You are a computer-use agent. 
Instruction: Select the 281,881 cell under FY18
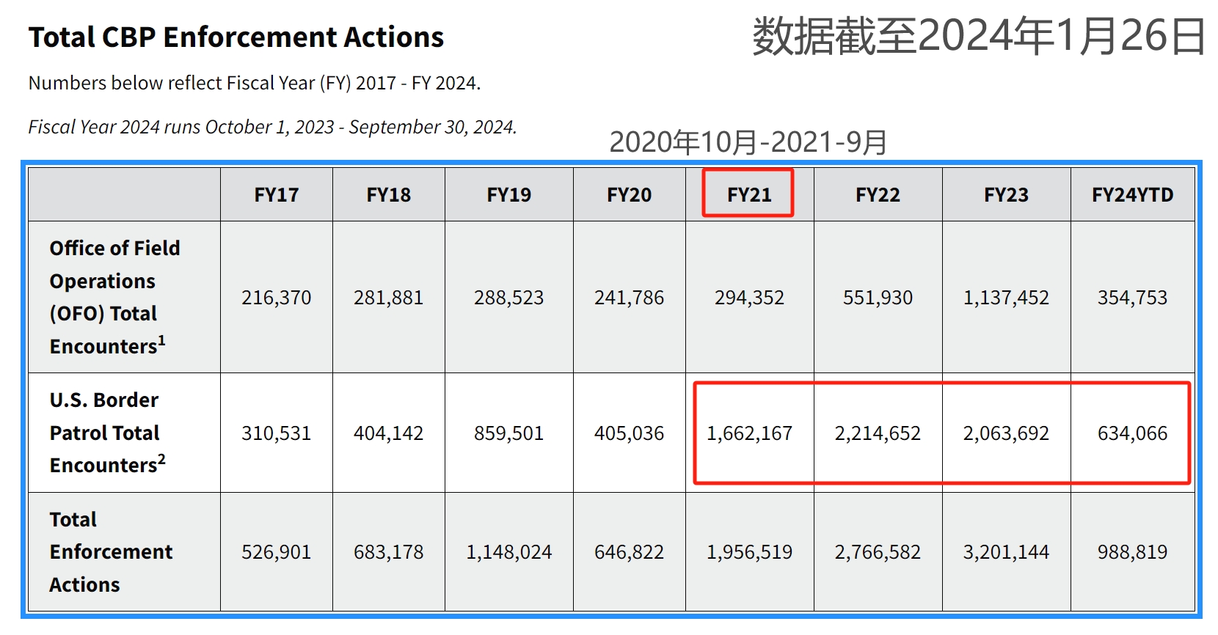[x=388, y=298]
